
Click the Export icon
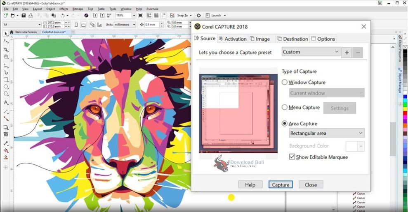pyautogui.click(x=102, y=16)
